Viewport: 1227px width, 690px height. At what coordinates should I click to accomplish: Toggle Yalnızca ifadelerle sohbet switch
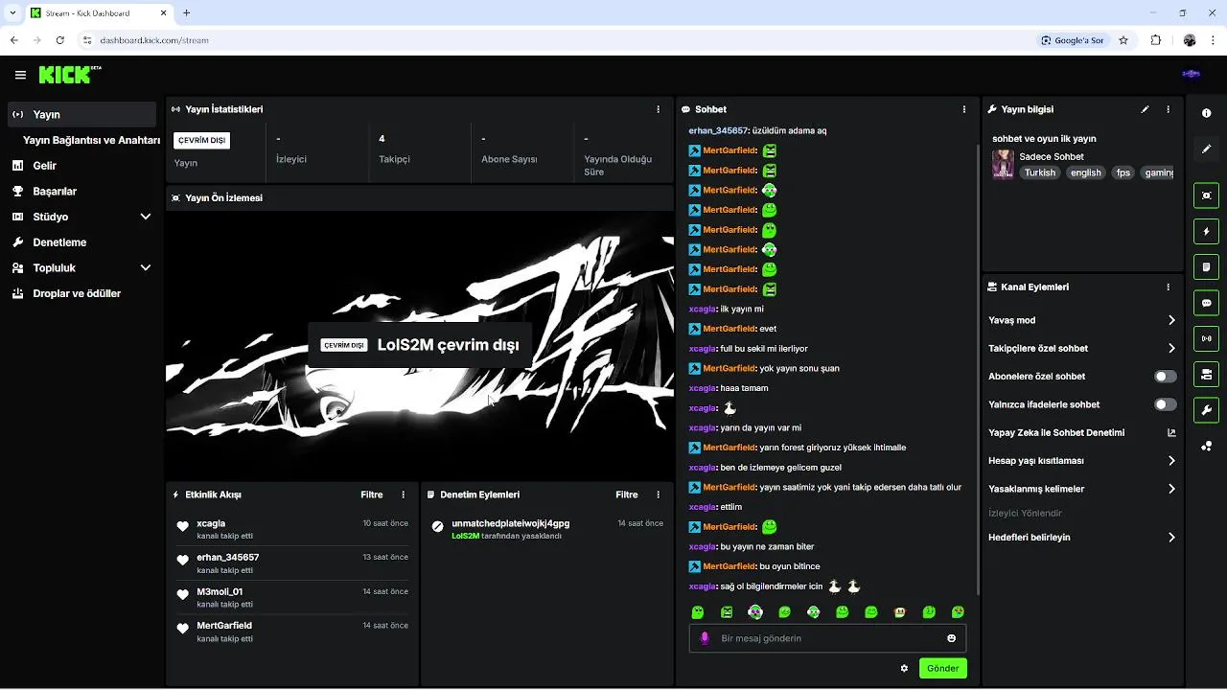1165,404
